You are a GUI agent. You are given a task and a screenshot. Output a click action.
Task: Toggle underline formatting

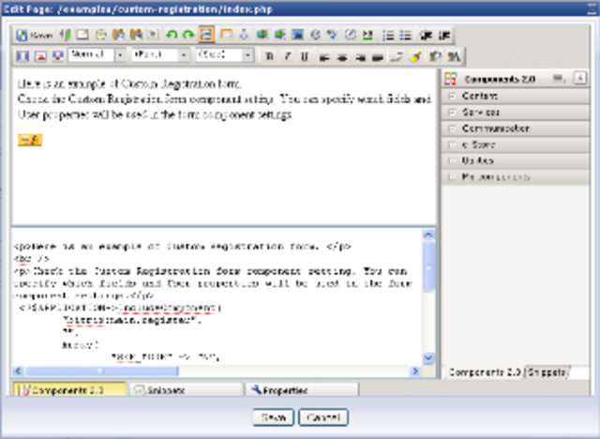(305, 56)
